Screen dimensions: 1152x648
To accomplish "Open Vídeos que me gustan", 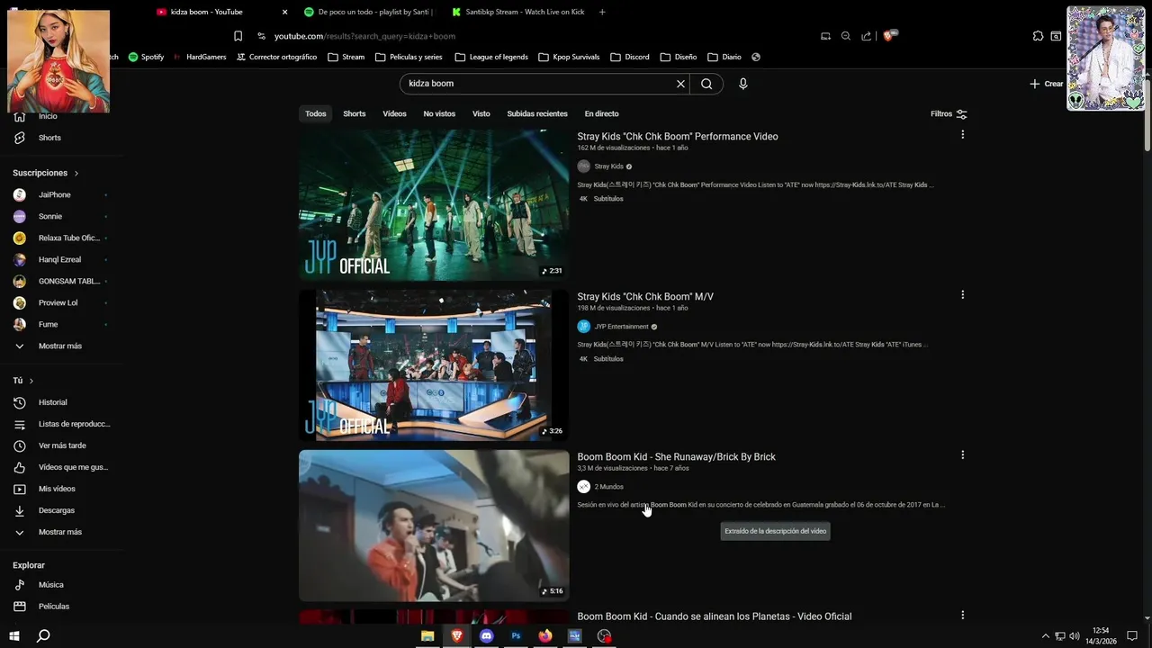I will (x=72, y=467).
